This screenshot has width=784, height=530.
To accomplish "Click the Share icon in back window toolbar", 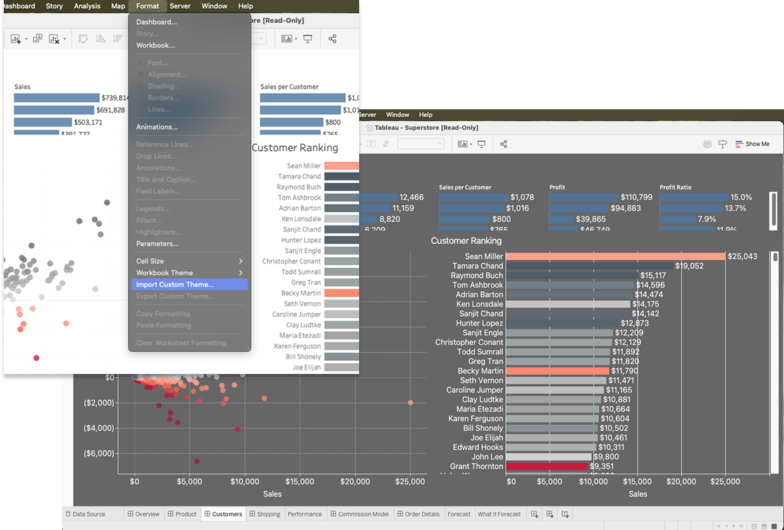I will 503,144.
